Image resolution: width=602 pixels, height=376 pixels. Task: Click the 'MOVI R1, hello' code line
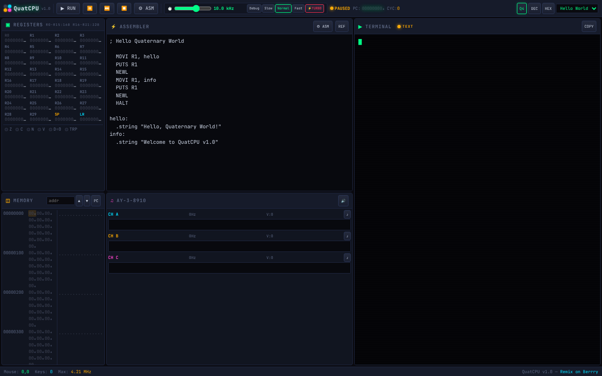137,57
